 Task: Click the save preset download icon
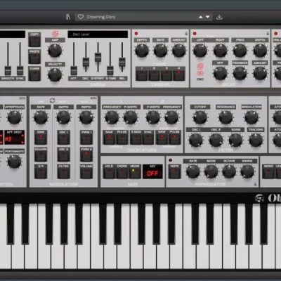[x=219, y=17]
